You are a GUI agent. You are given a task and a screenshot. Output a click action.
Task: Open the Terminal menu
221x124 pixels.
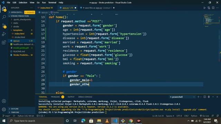click(52, 2)
